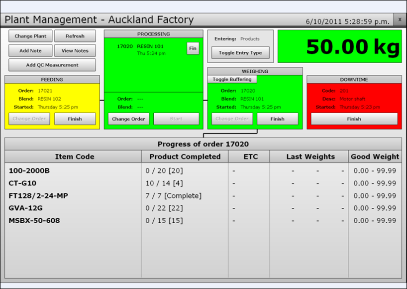Open View Notes
This screenshot has width=407, height=289.
[75, 51]
